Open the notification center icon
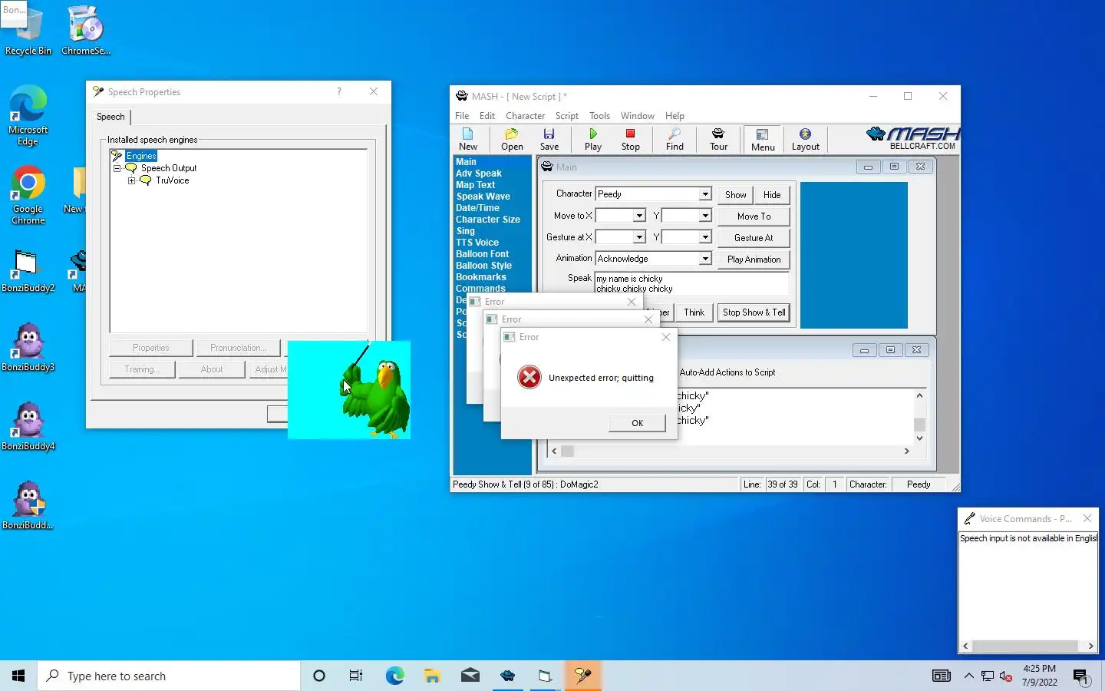 point(1080,676)
